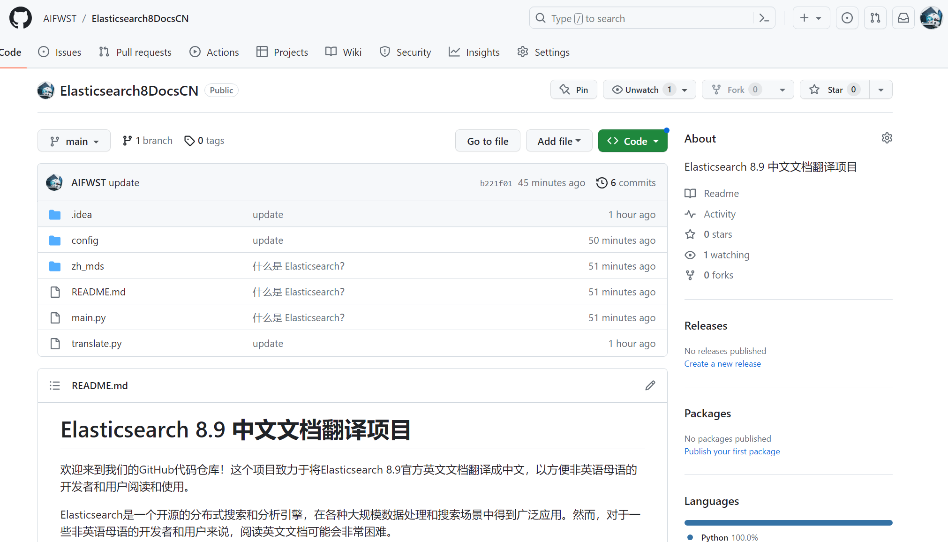Switch to the Pull requests tab
Viewport: 948px width, 542px height.
pyautogui.click(x=135, y=52)
